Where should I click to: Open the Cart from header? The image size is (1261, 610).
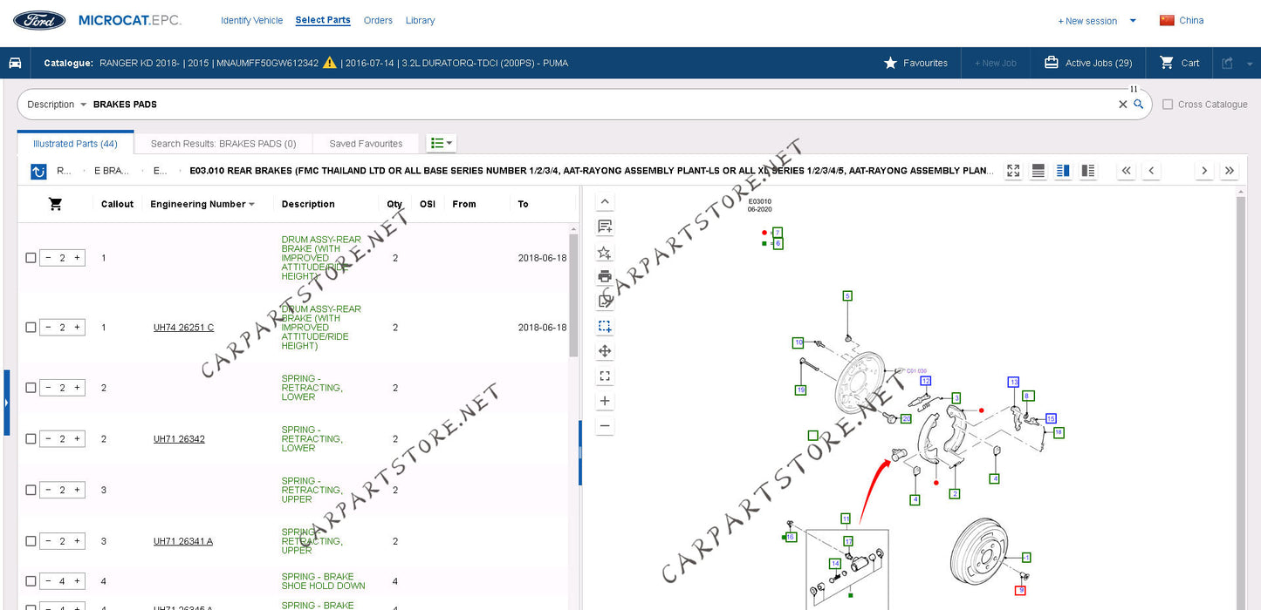(x=1179, y=63)
